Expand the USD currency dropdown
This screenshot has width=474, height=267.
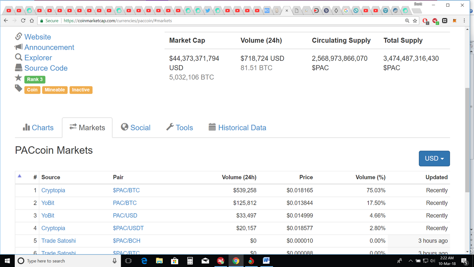coord(434,158)
